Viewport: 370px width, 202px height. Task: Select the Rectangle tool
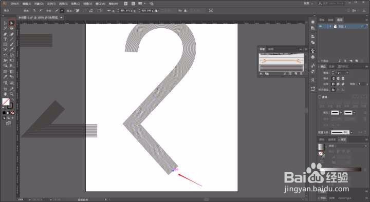[5, 45]
